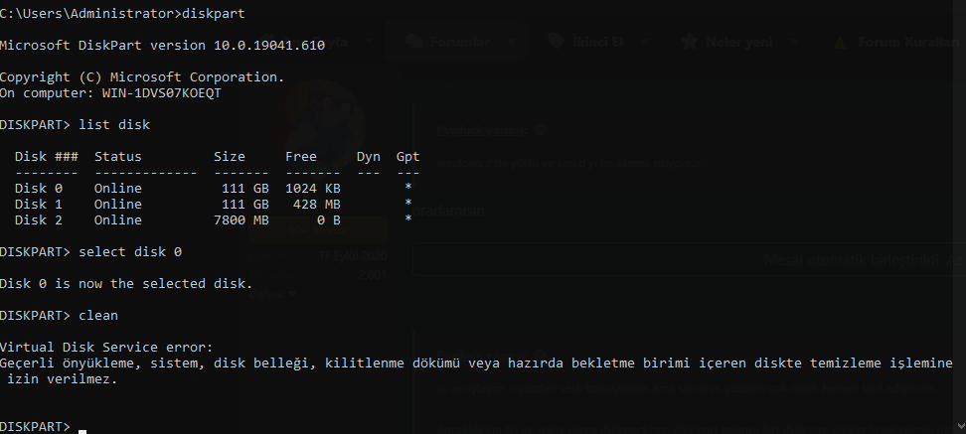Click the 'Disk 1' row label
966x434 pixels.
pyautogui.click(x=38, y=205)
